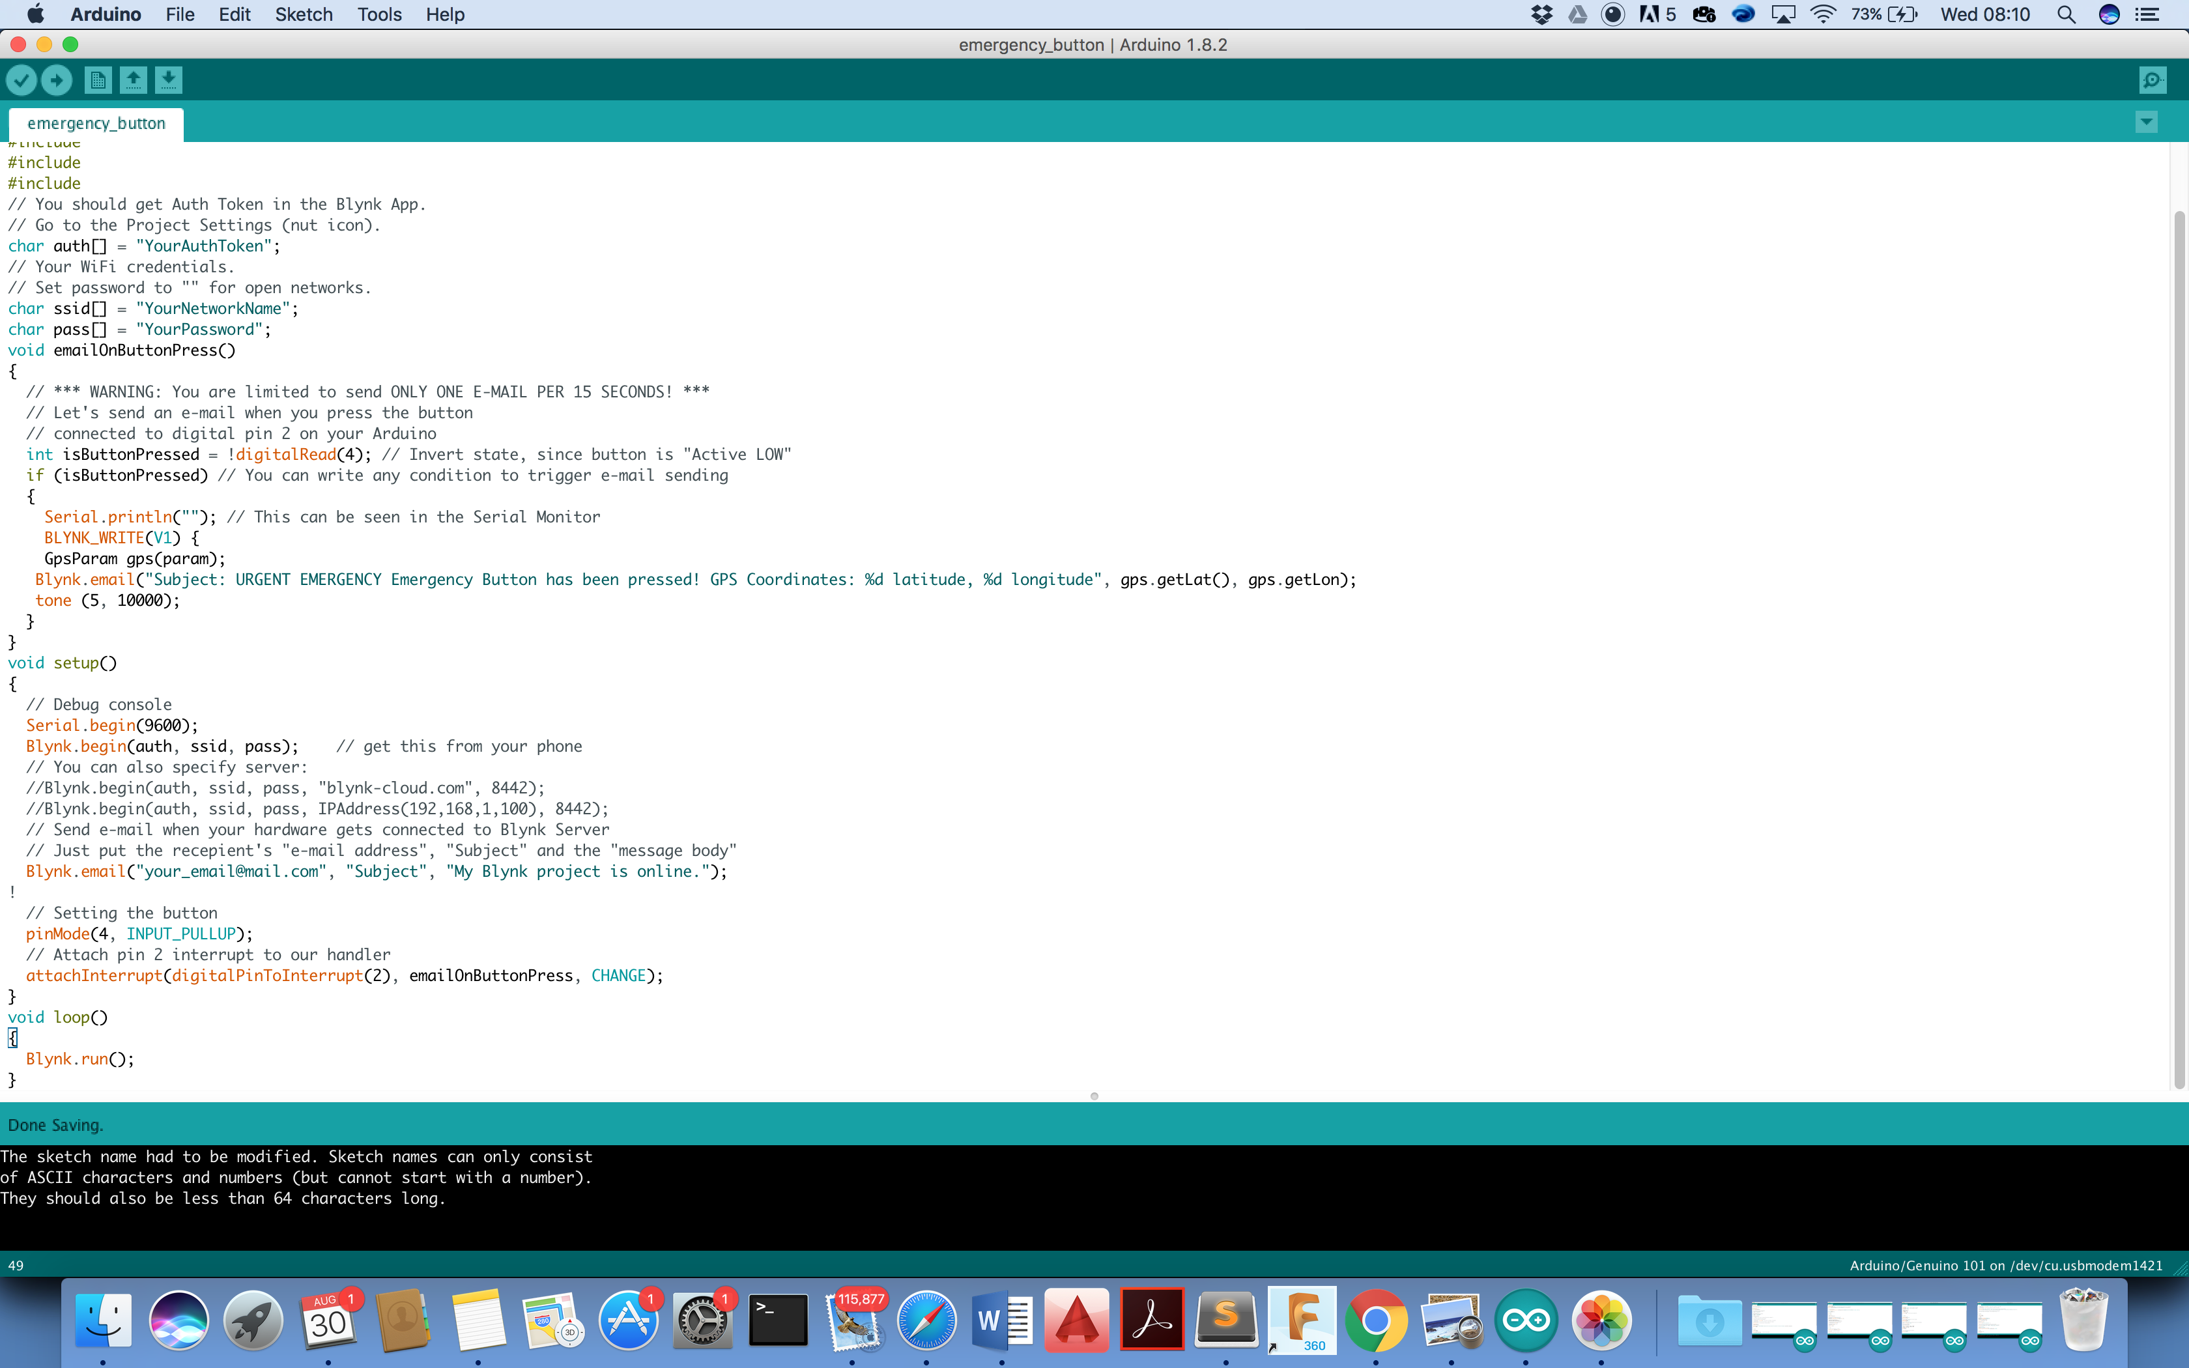Open Contacts from the Dock
Screen dimensions: 2189x1368
[x=403, y=1321]
